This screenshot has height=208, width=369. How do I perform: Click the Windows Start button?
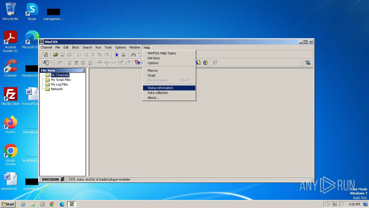pos(8,204)
